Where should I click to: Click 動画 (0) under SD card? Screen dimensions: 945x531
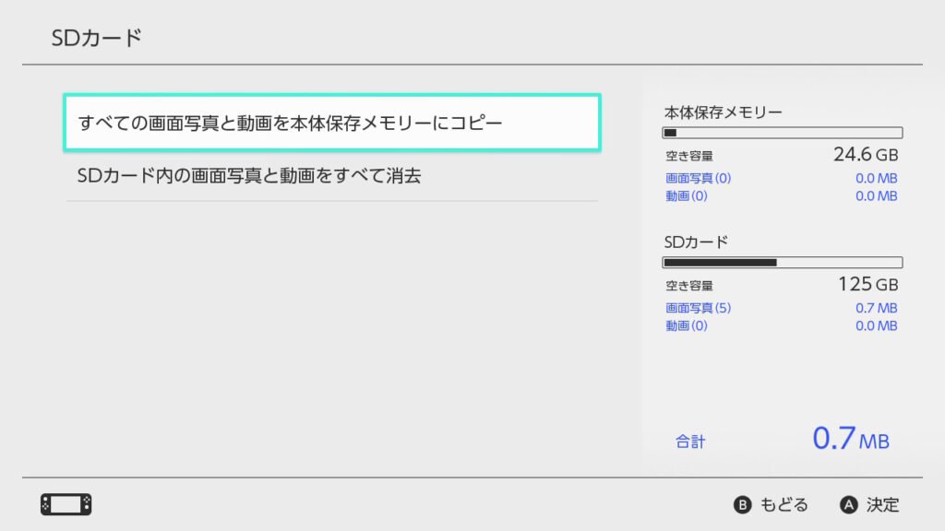(687, 325)
